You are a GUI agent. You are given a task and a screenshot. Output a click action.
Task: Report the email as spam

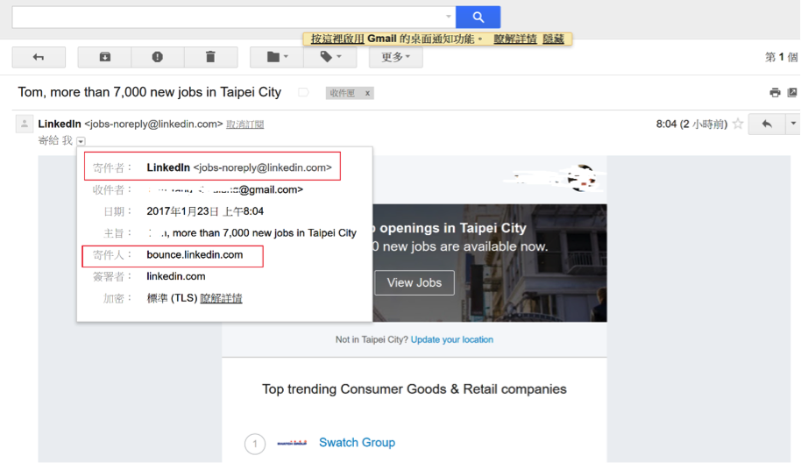tap(158, 57)
